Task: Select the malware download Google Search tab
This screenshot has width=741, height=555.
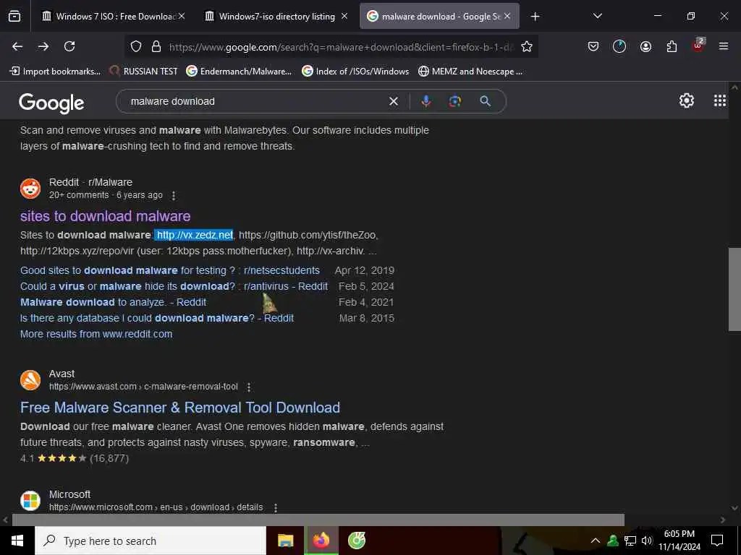Action: [x=439, y=17]
